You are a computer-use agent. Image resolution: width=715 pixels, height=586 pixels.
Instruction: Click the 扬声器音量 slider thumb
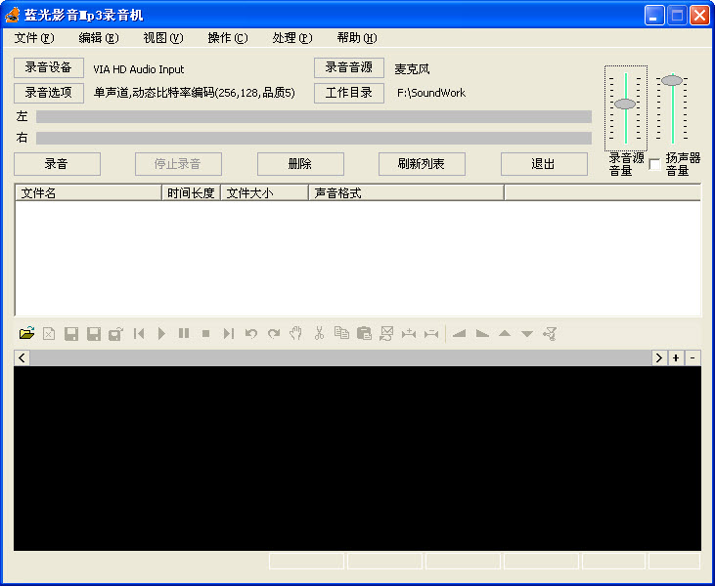pos(672,81)
